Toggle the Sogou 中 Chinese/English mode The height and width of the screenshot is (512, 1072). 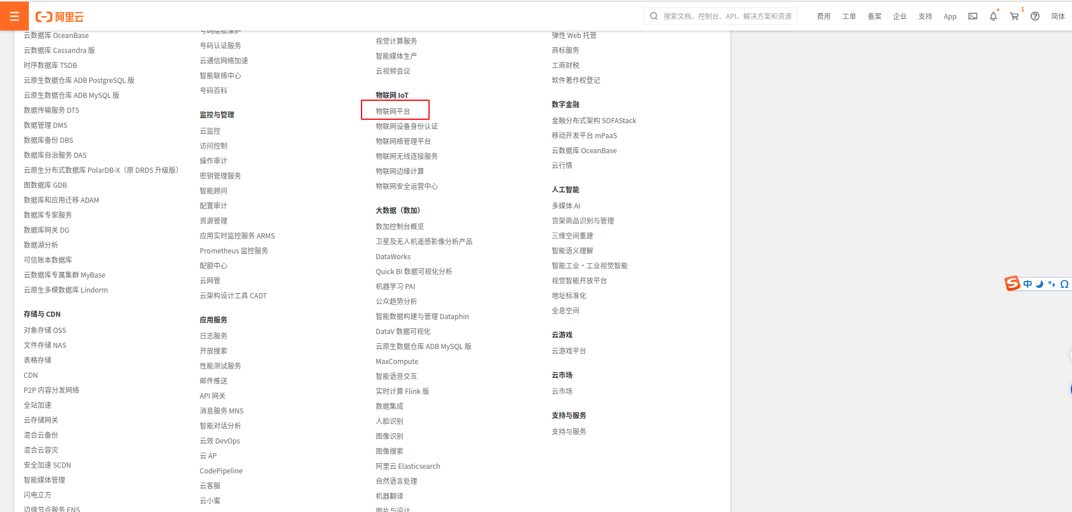(x=1028, y=284)
